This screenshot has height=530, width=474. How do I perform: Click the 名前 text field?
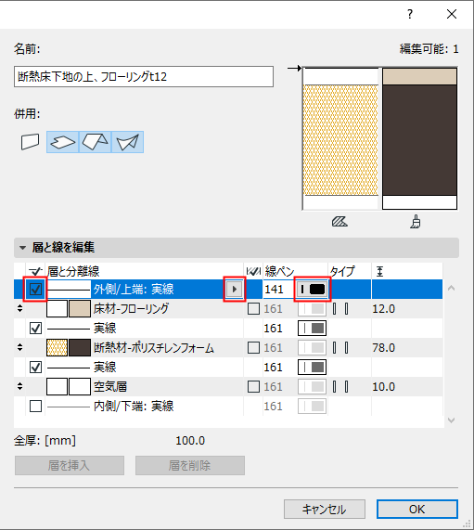click(144, 77)
